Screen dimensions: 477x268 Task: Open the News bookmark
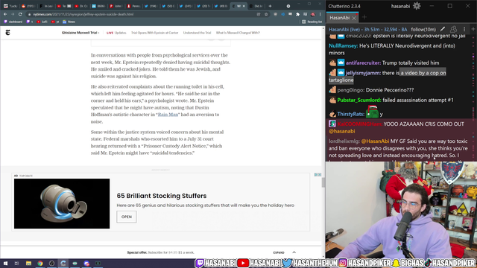tap(69, 22)
